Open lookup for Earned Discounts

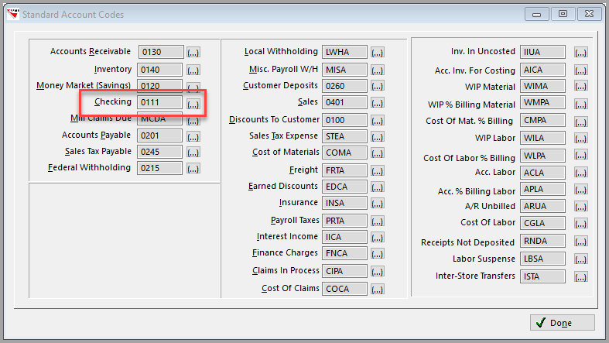[x=377, y=187]
